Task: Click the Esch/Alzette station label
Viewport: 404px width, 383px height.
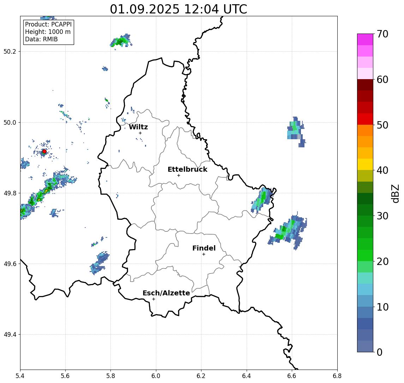Action: coord(166,293)
